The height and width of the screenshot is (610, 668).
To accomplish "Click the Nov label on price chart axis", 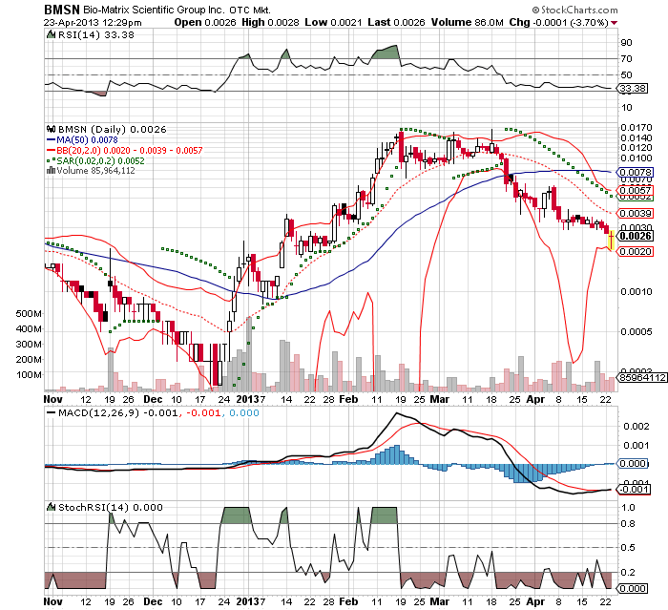I will [x=53, y=399].
